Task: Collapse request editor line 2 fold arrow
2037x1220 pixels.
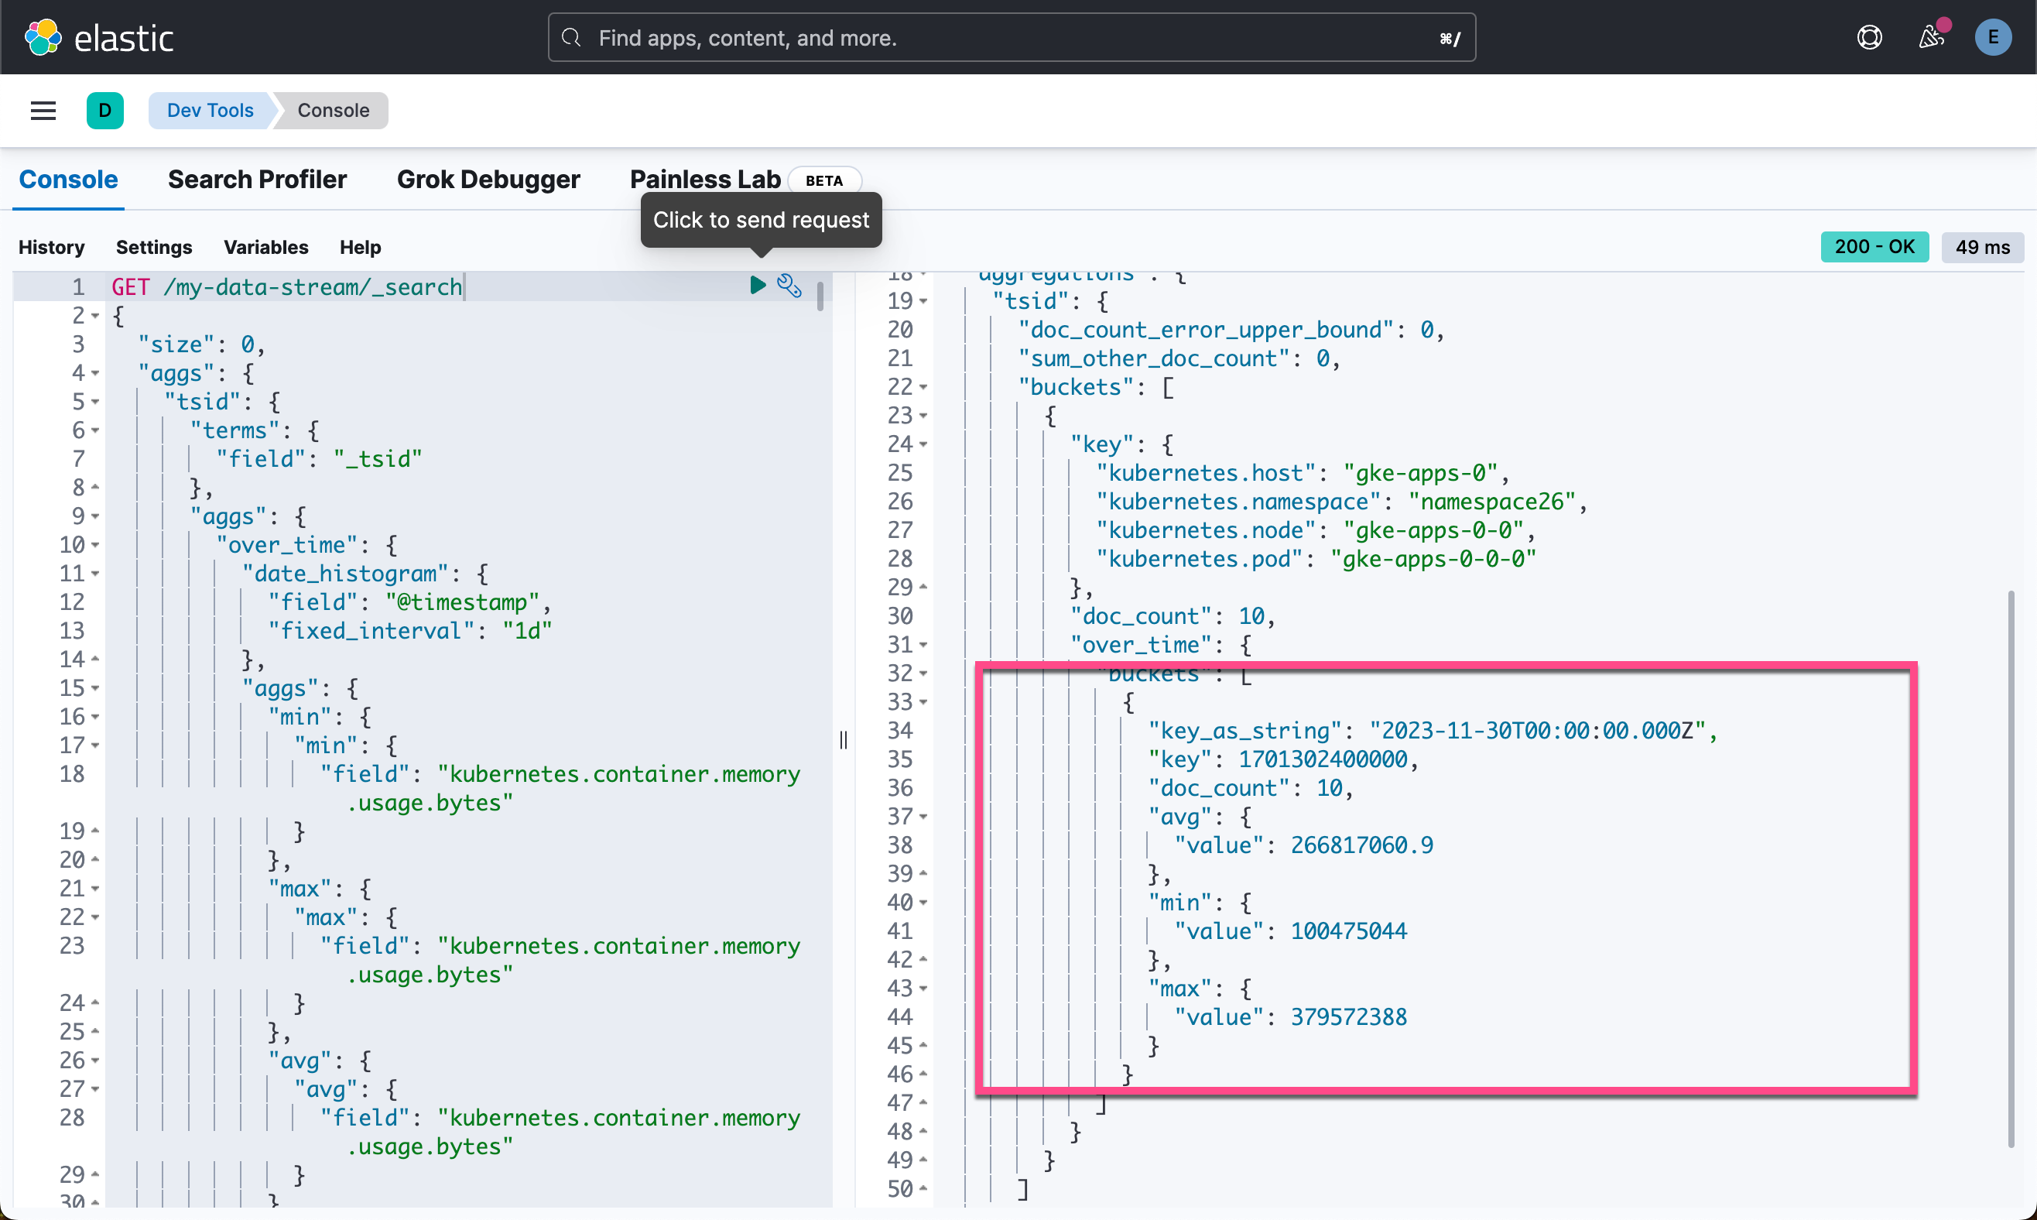Action: click(95, 316)
